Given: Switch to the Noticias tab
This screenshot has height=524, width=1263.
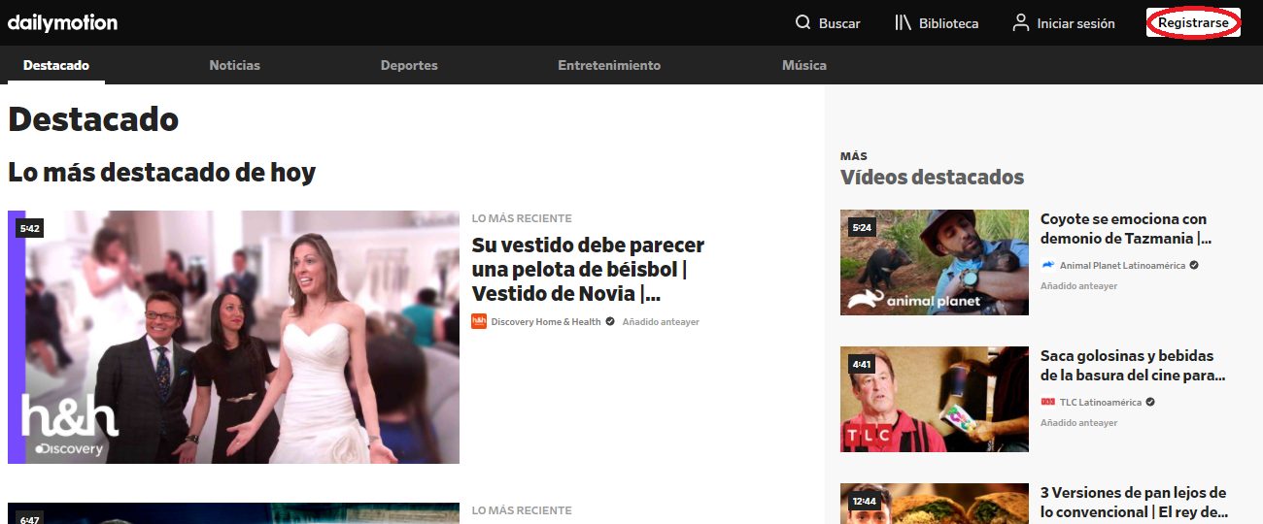Looking at the screenshot, I should tap(234, 65).
